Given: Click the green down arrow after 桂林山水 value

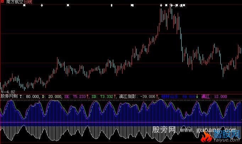Looking at the screenshot, I should point(197,96).
